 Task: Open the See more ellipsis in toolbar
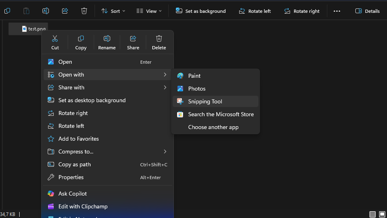click(337, 11)
